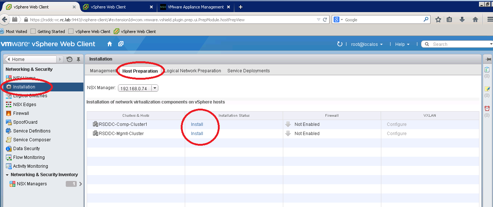The image size is (493, 207).
Task: Collapse Networking & Security Inventory section
Action: (x=7, y=175)
